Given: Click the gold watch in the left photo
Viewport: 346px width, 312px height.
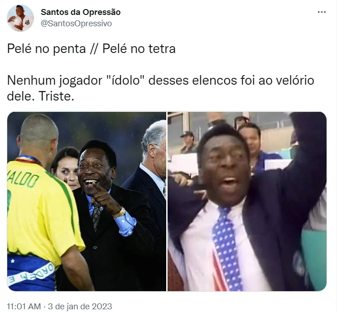Looking at the screenshot, I should tap(120, 212).
